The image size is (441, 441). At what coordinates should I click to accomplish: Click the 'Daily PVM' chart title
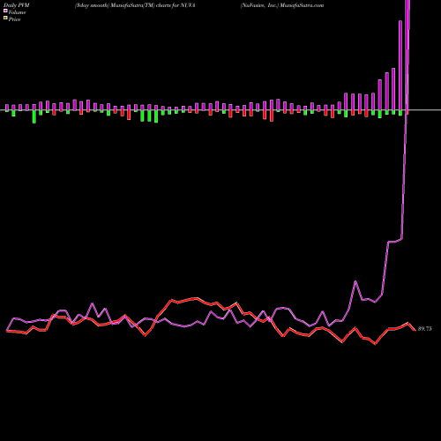pos(17,5)
